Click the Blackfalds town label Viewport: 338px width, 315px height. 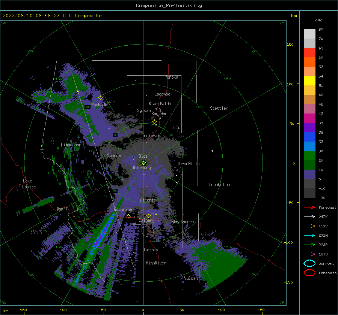160,104
